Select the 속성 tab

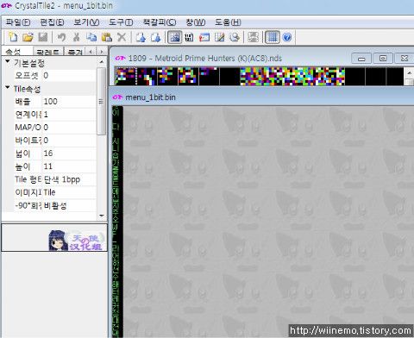(16, 52)
